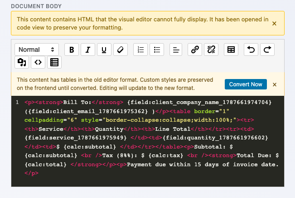This screenshot has height=198, width=295.
Task: Click the {field:client_company_name_1787661974704} placeholder
Action: (199, 102)
